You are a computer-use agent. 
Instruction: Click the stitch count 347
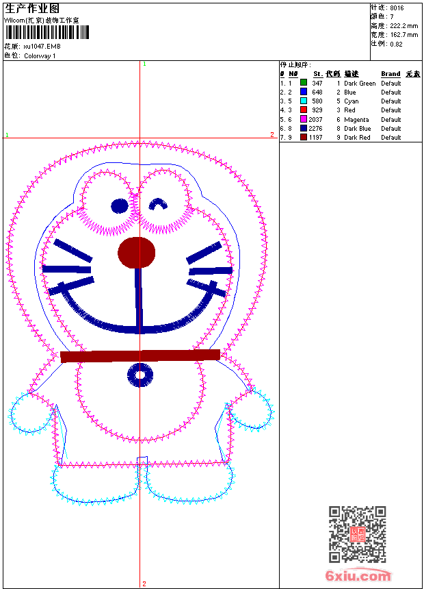pyautogui.click(x=317, y=83)
